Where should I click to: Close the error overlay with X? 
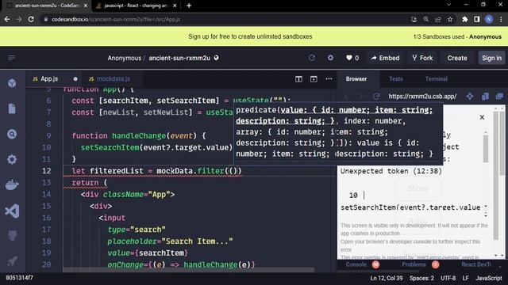click(x=482, y=117)
